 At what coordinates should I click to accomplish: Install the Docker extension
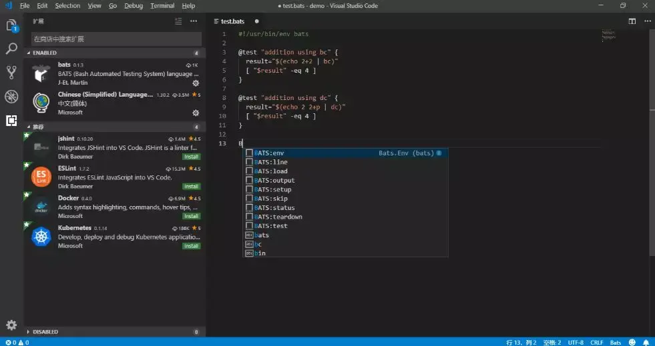(192, 216)
